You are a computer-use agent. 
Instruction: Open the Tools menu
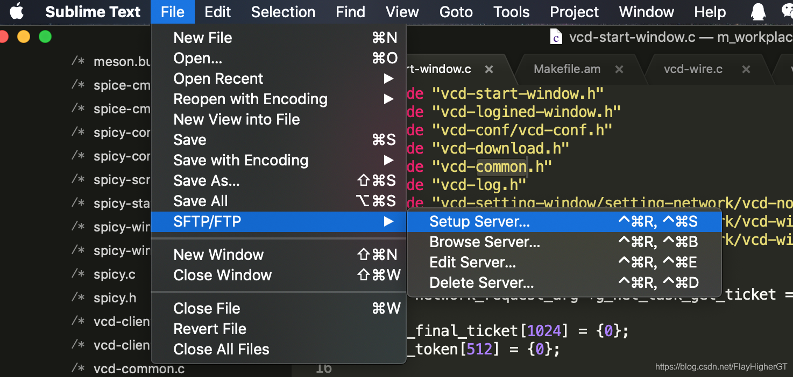coord(511,12)
